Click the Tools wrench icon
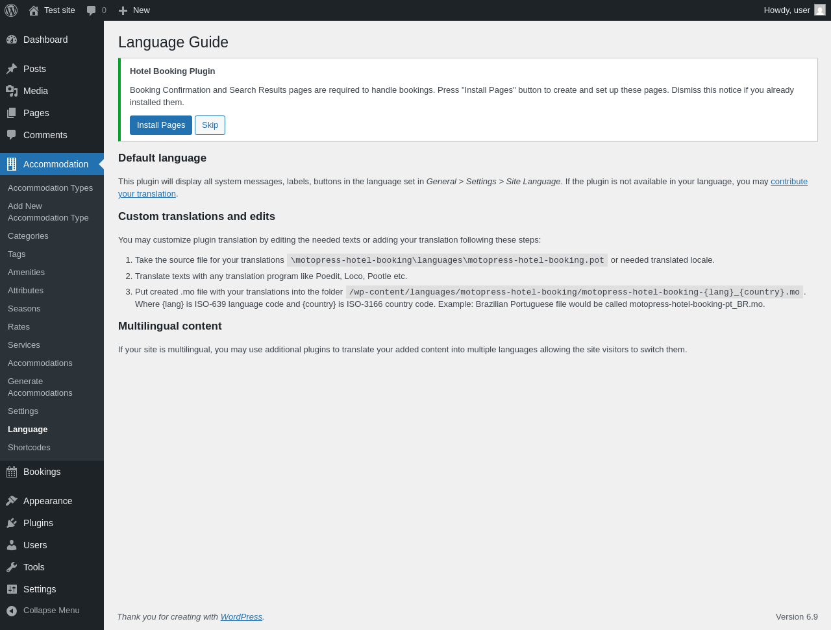The width and height of the screenshot is (831, 630). (x=12, y=567)
